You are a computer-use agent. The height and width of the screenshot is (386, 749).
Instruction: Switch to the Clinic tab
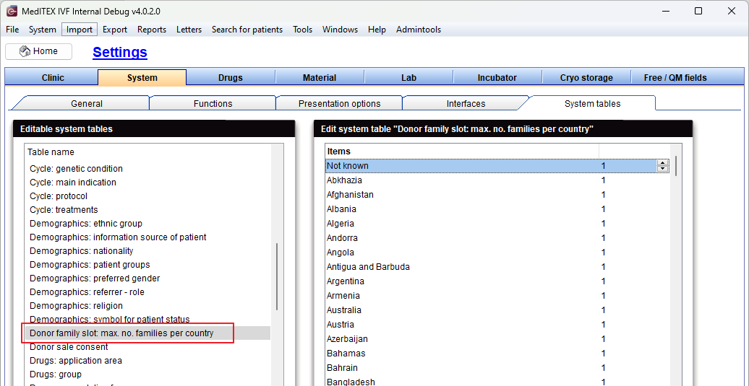click(53, 78)
